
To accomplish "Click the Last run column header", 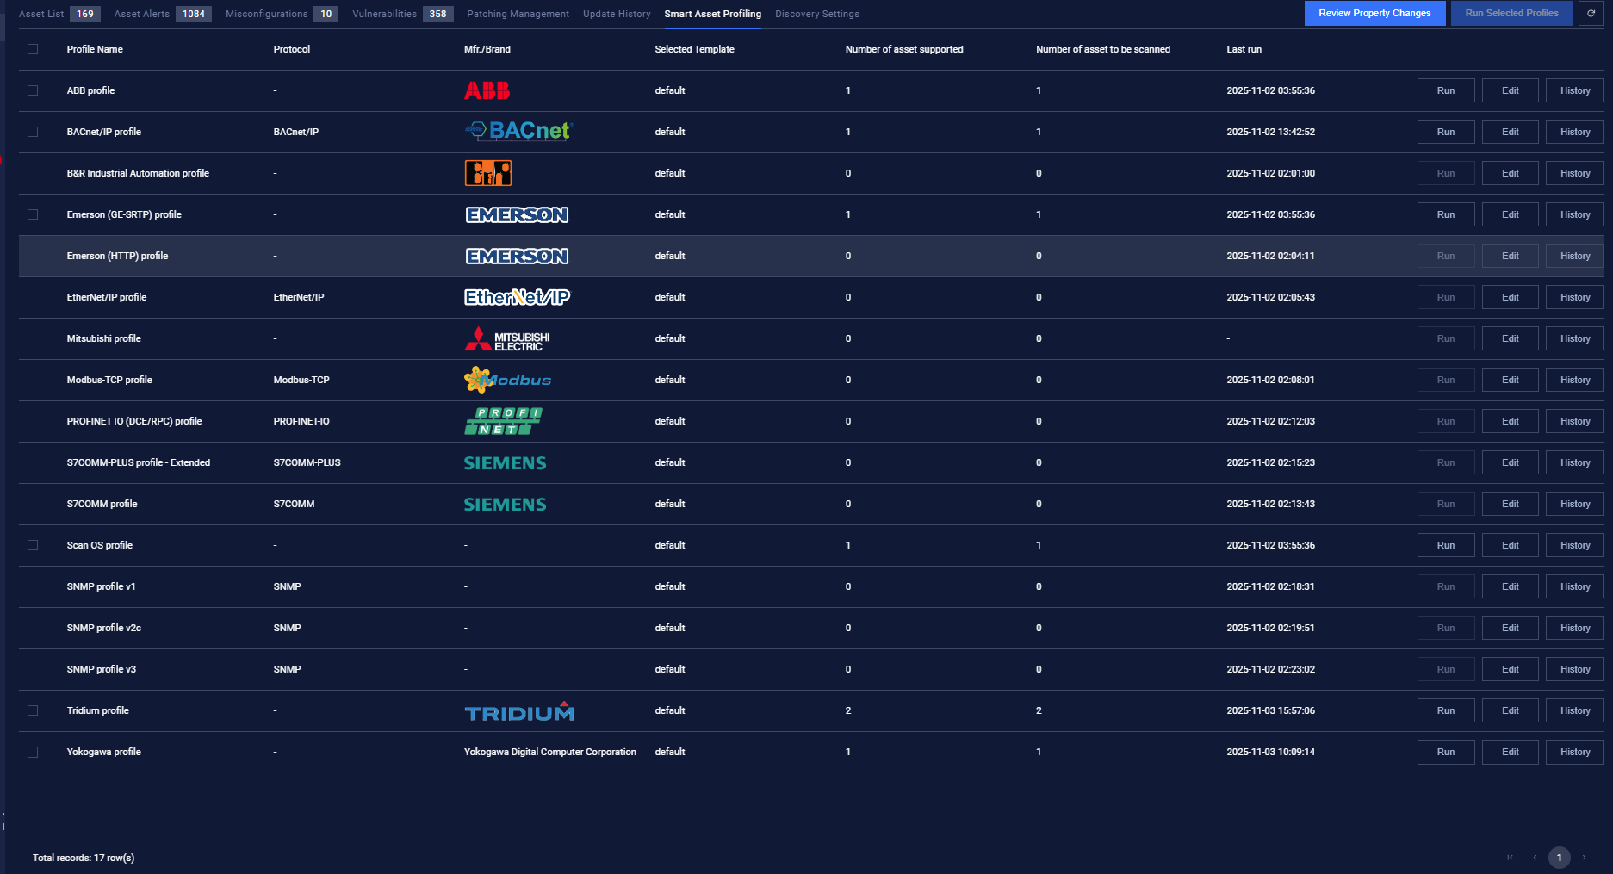I will pos(1244,49).
